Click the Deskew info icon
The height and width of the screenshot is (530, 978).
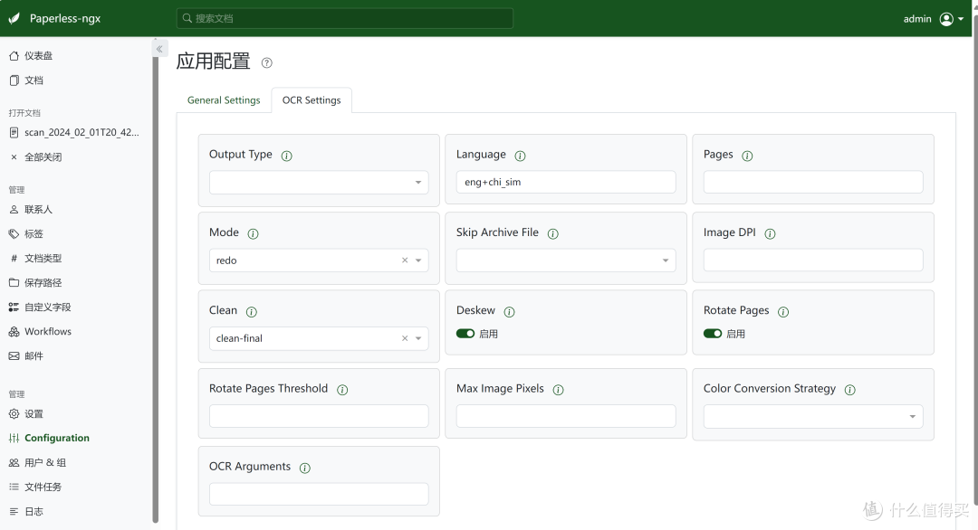point(510,311)
